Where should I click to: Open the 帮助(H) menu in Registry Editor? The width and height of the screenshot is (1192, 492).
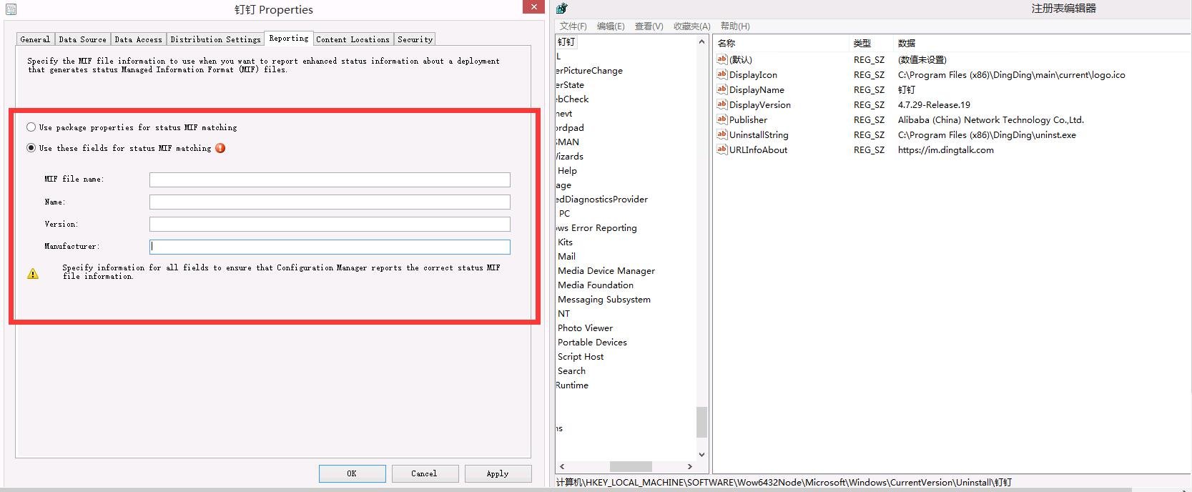pyautogui.click(x=735, y=26)
